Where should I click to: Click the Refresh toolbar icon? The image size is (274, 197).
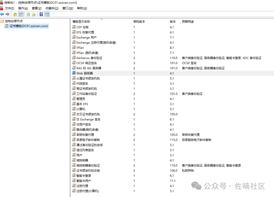pos(28,14)
